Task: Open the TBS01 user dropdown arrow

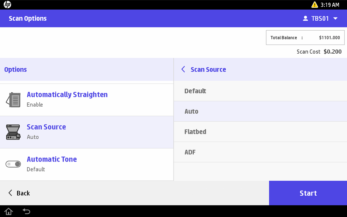Action: [335, 19]
